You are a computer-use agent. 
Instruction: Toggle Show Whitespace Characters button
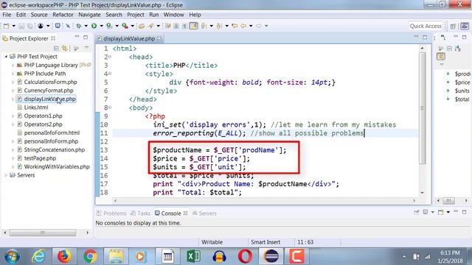click(185, 26)
